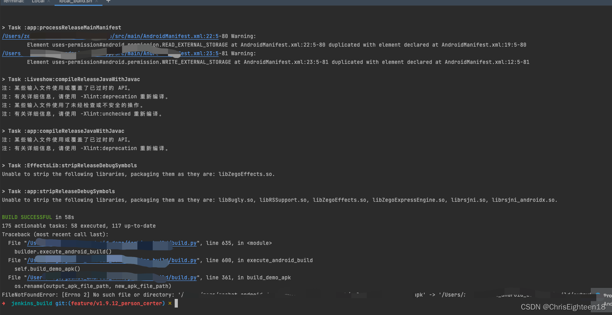Click the WRITE_EXTERNAL_STORAGE duplicated warning line
Viewport: 612px width, 315px height.
coord(278,62)
